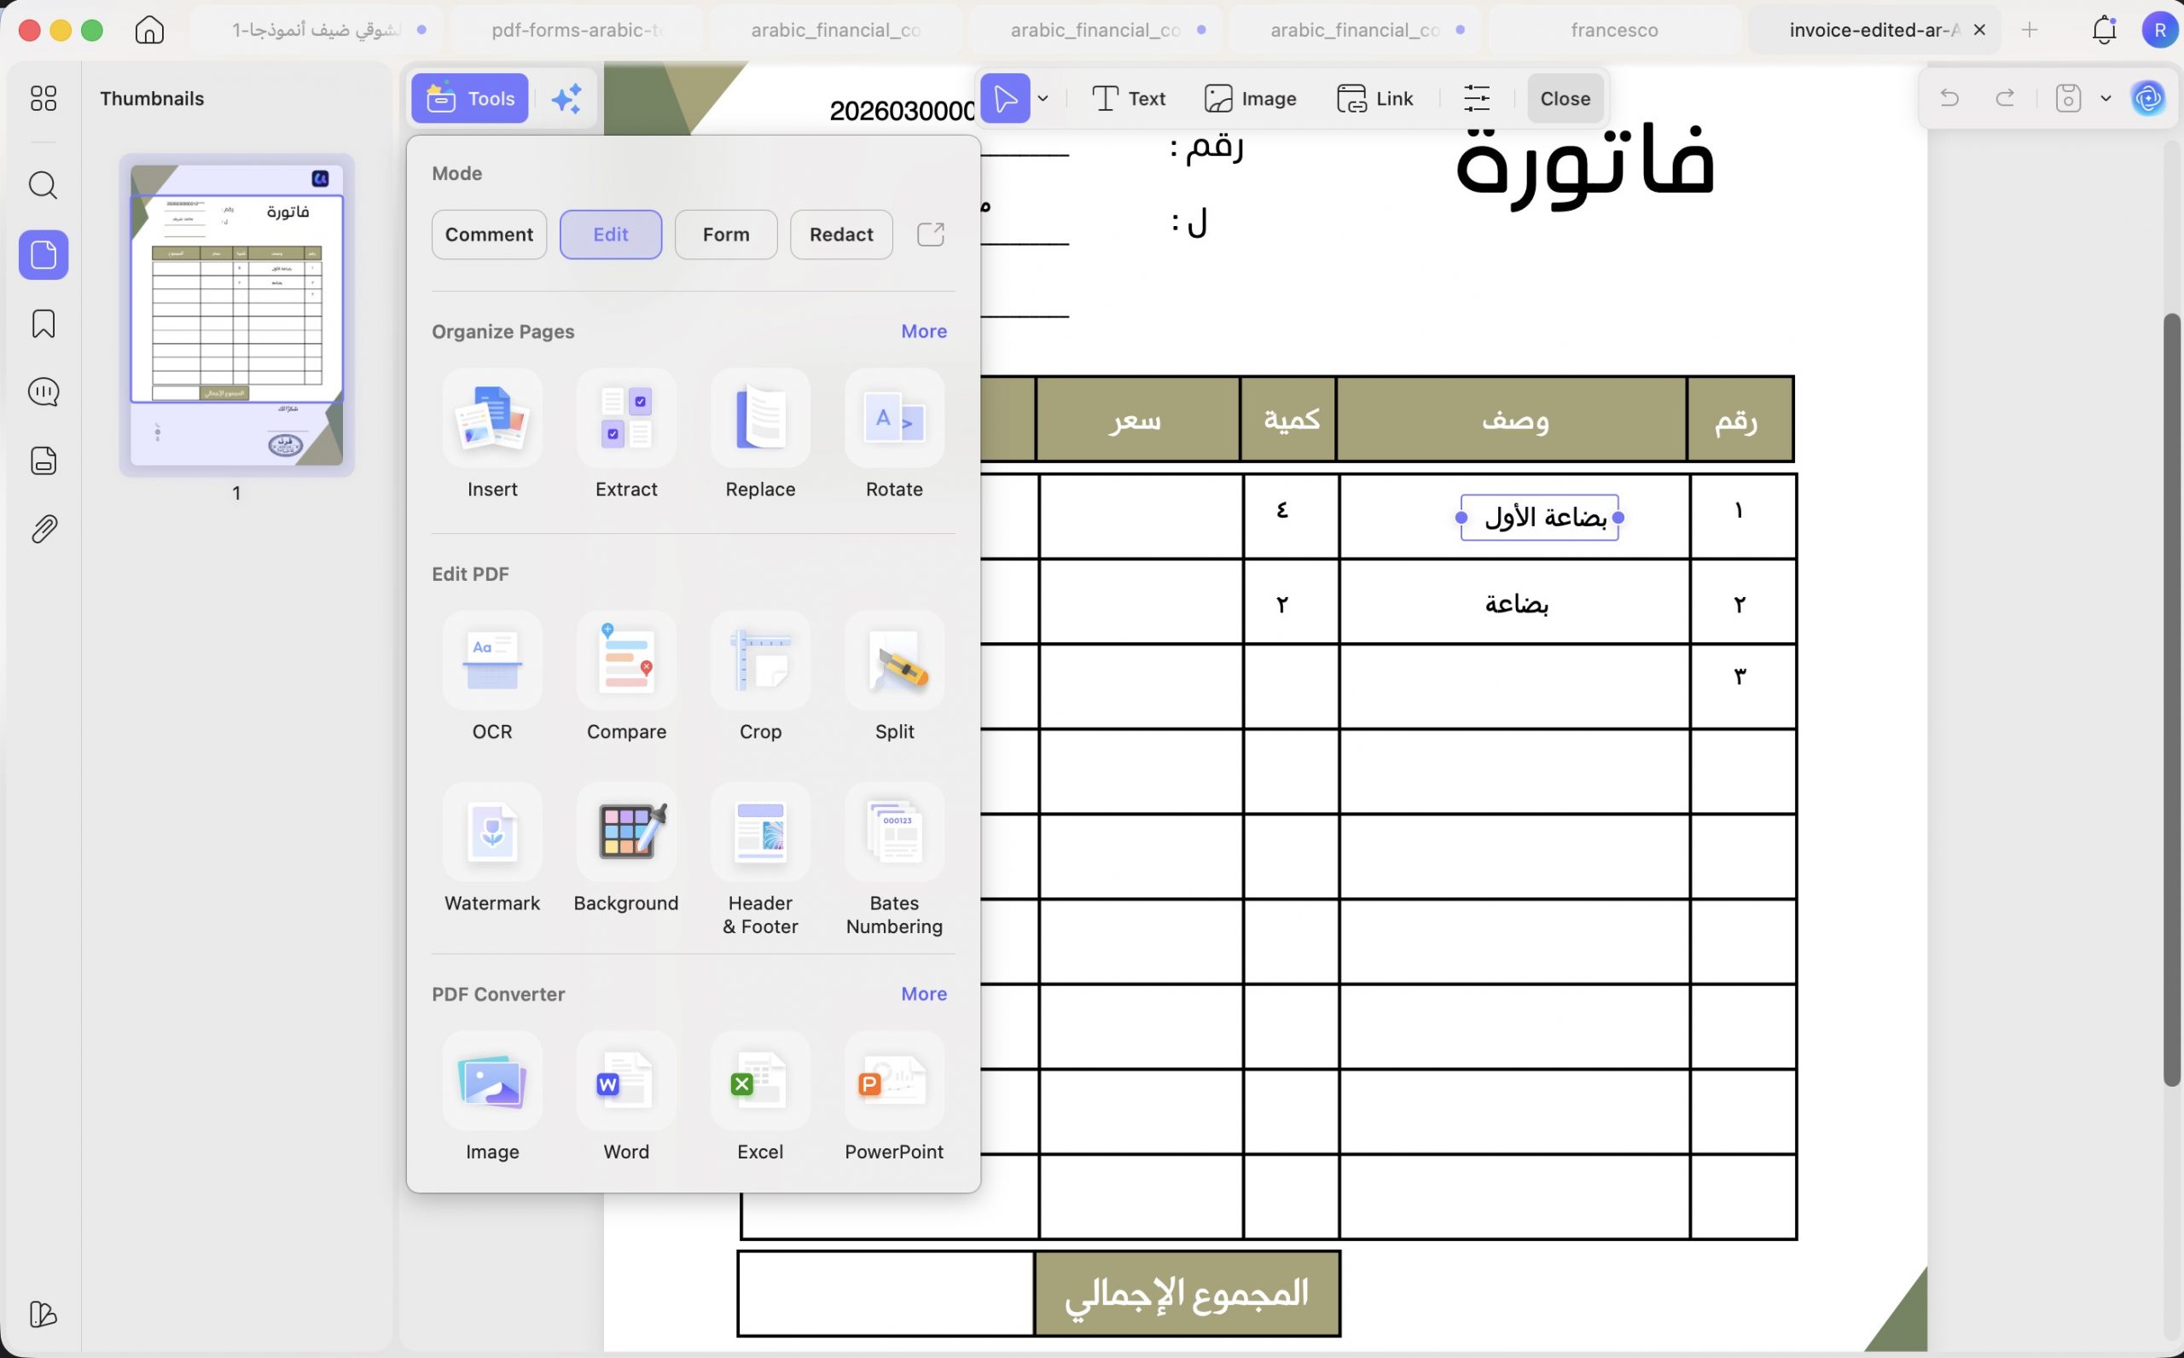The image size is (2184, 1358).
Task: Open the Bates Numbering tool
Action: click(x=893, y=860)
